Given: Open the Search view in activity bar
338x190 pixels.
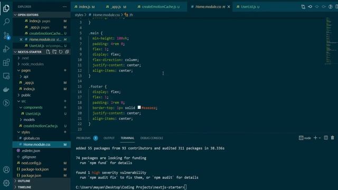Looking at the screenshot, I should 6,22.
